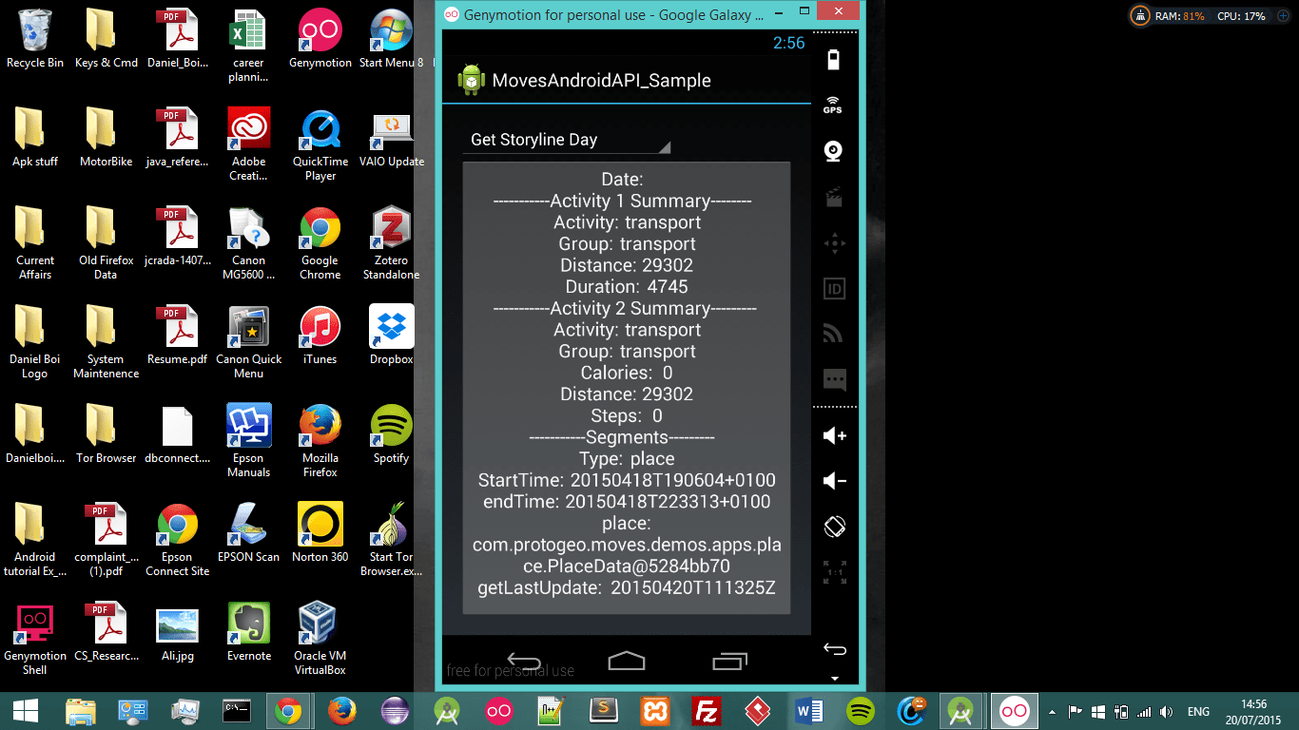
Task: Click the Activity 1 Summary heading text
Action: pos(623,201)
